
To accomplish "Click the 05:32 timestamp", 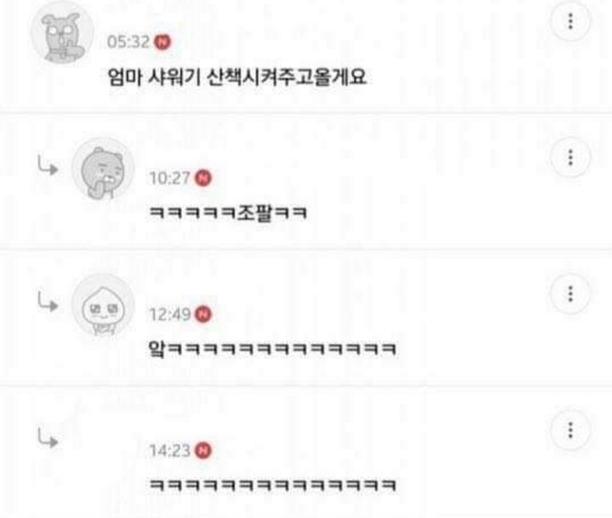I will coord(128,42).
